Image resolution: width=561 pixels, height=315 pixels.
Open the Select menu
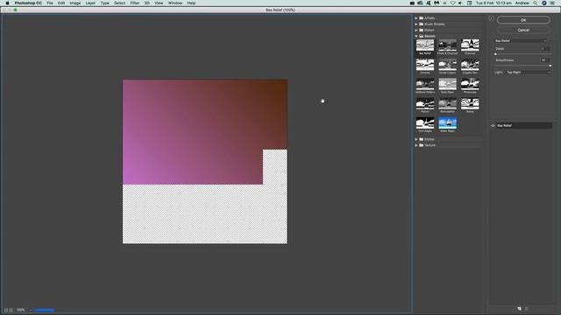[x=119, y=3]
